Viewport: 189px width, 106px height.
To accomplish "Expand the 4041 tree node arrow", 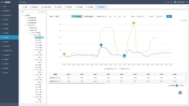I will pos(33,50).
